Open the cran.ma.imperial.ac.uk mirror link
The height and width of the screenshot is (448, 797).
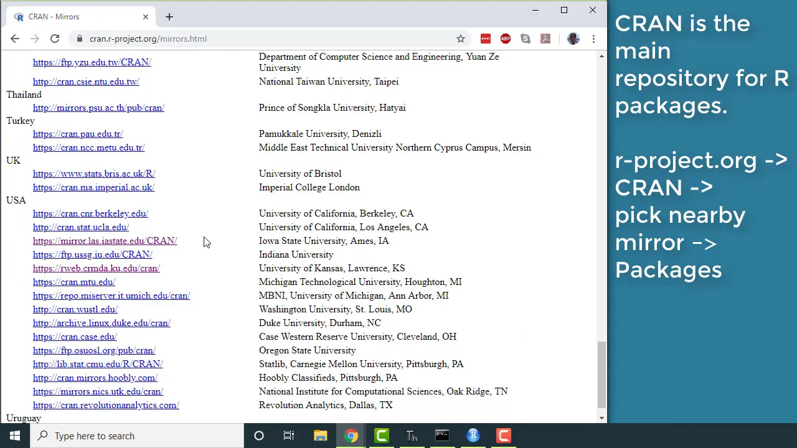93,187
